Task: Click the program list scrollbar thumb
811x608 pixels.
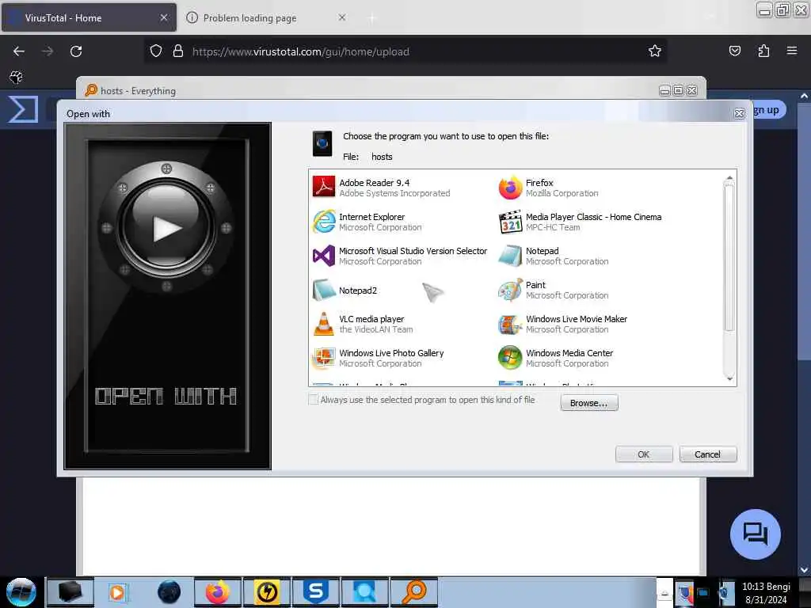Action: [x=729, y=257]
